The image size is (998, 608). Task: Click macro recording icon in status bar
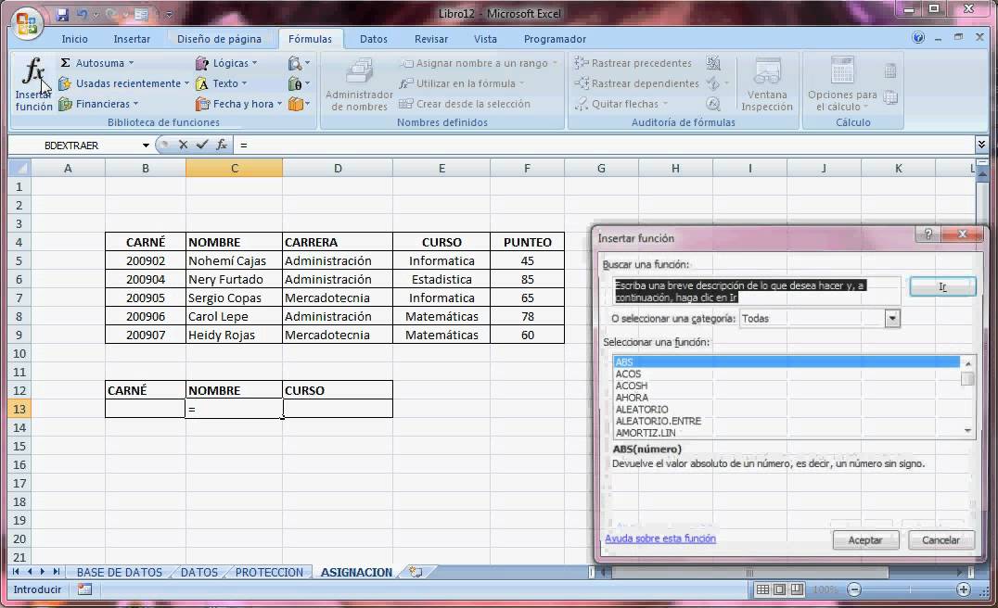coord(84,589)
